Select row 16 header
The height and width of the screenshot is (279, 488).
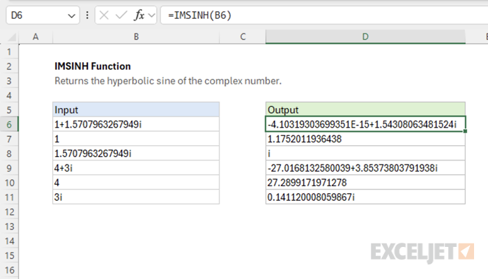[x=9, y=270]
